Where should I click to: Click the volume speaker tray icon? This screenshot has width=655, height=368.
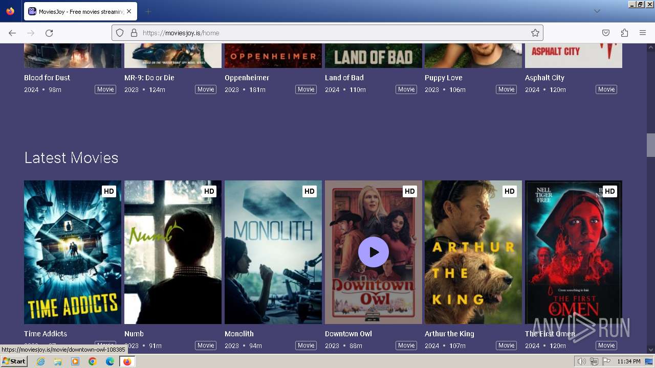coord(582,361)
